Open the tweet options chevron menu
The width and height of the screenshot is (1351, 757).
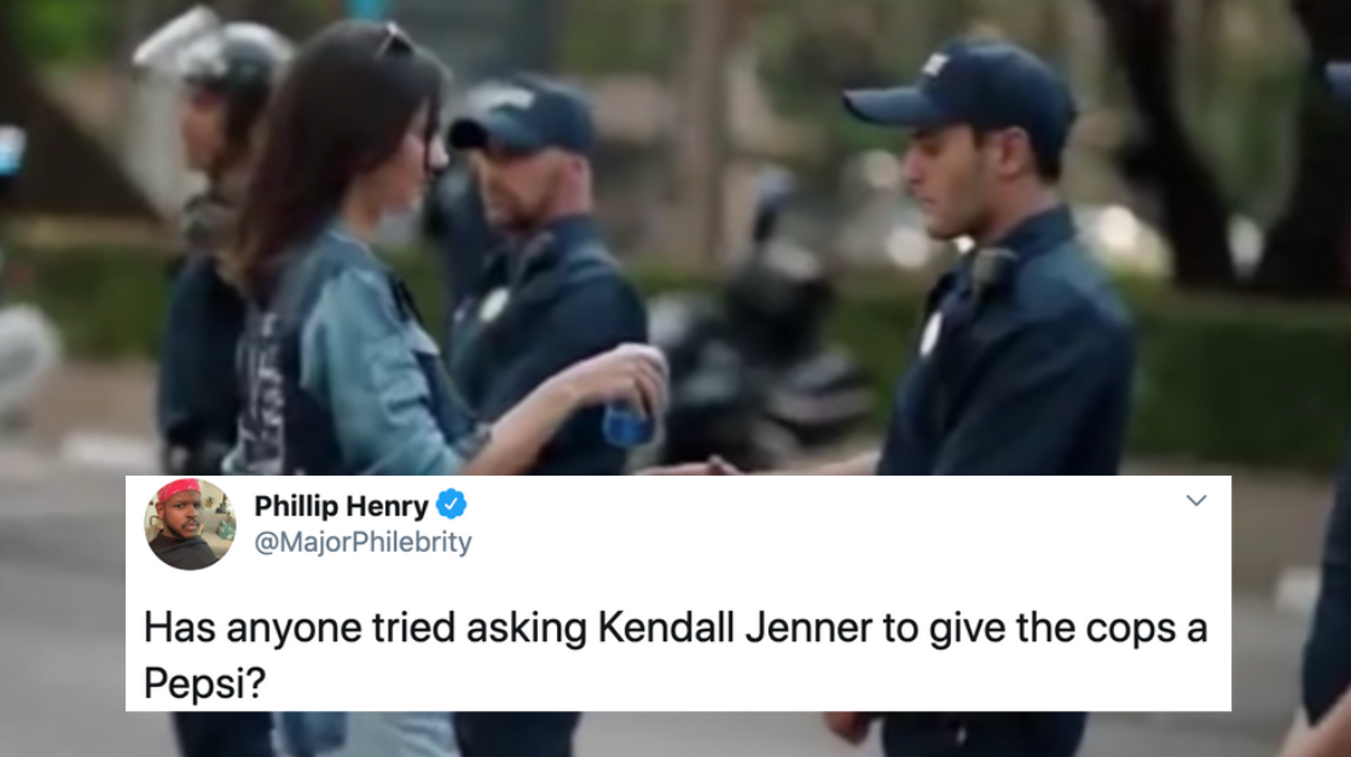click(1196, 500)
